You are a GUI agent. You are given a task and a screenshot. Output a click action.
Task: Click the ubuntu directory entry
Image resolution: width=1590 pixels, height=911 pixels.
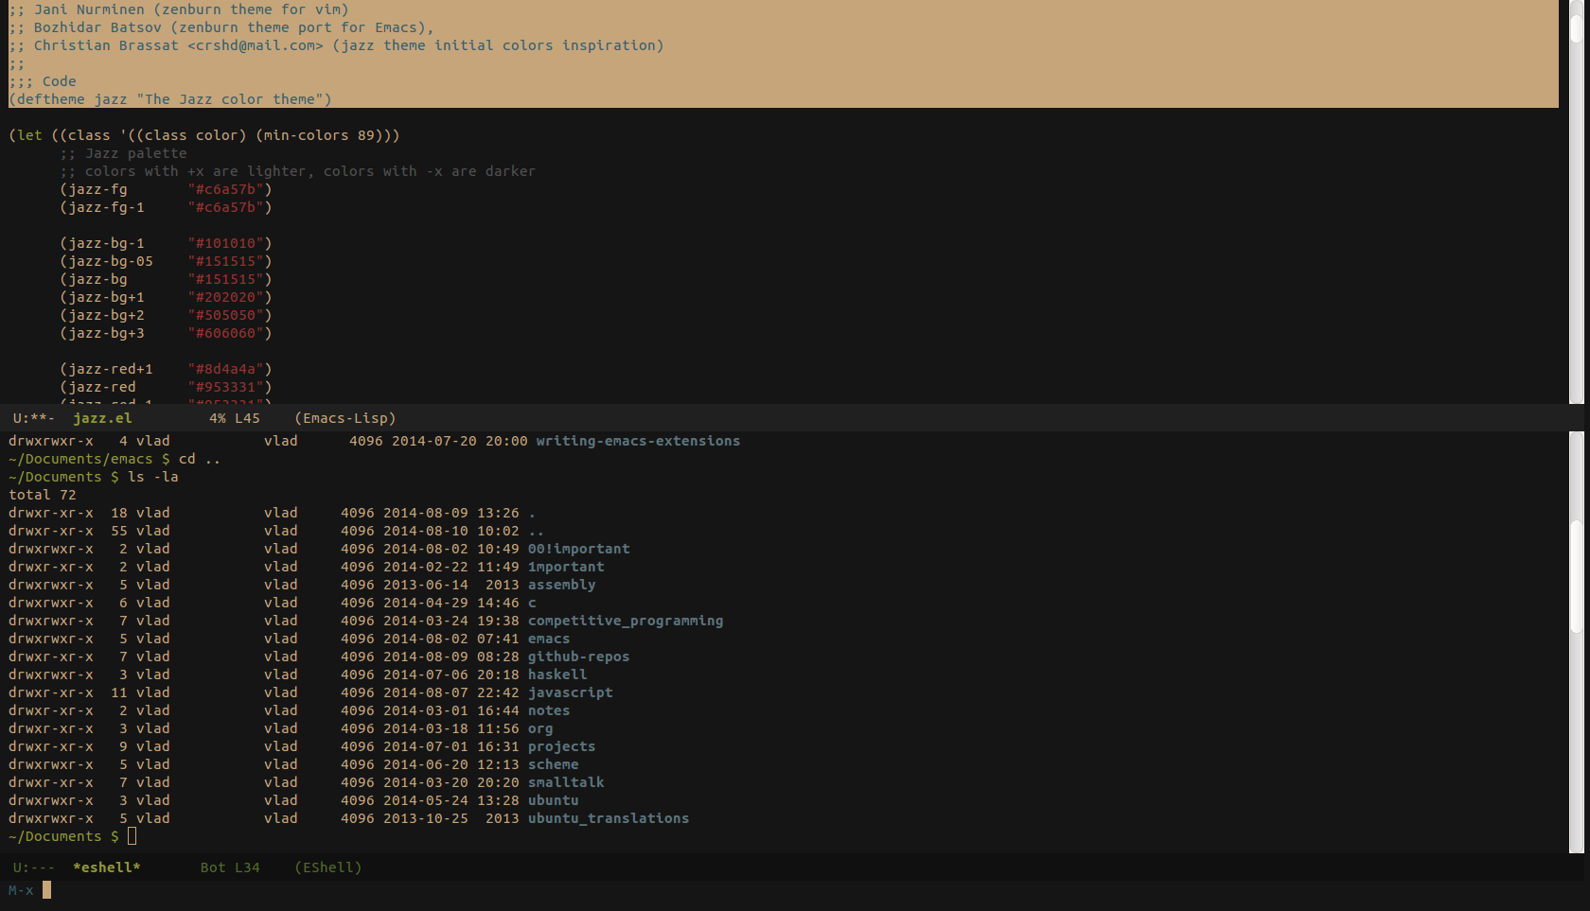click(554, 800)
